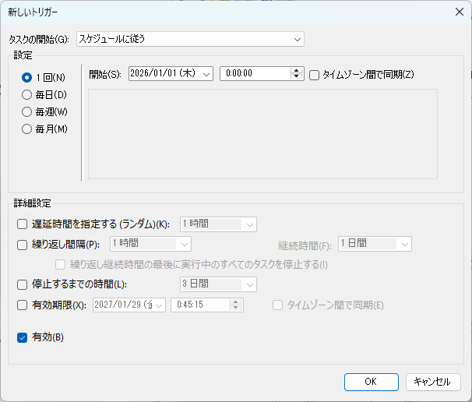Increase start time with up spinner arrow
472x402 pixels.
click(x=296, y=71)
